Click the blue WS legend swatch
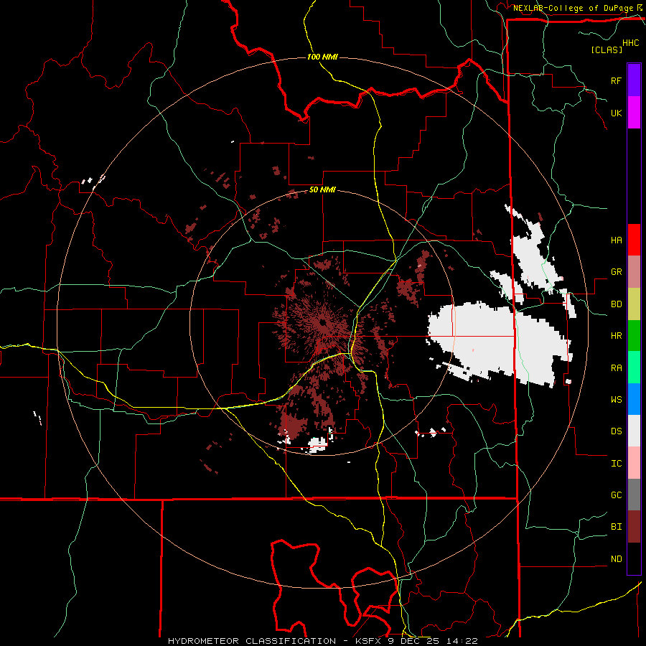Viewport: 646px width, 646px height. click(634, 399)
